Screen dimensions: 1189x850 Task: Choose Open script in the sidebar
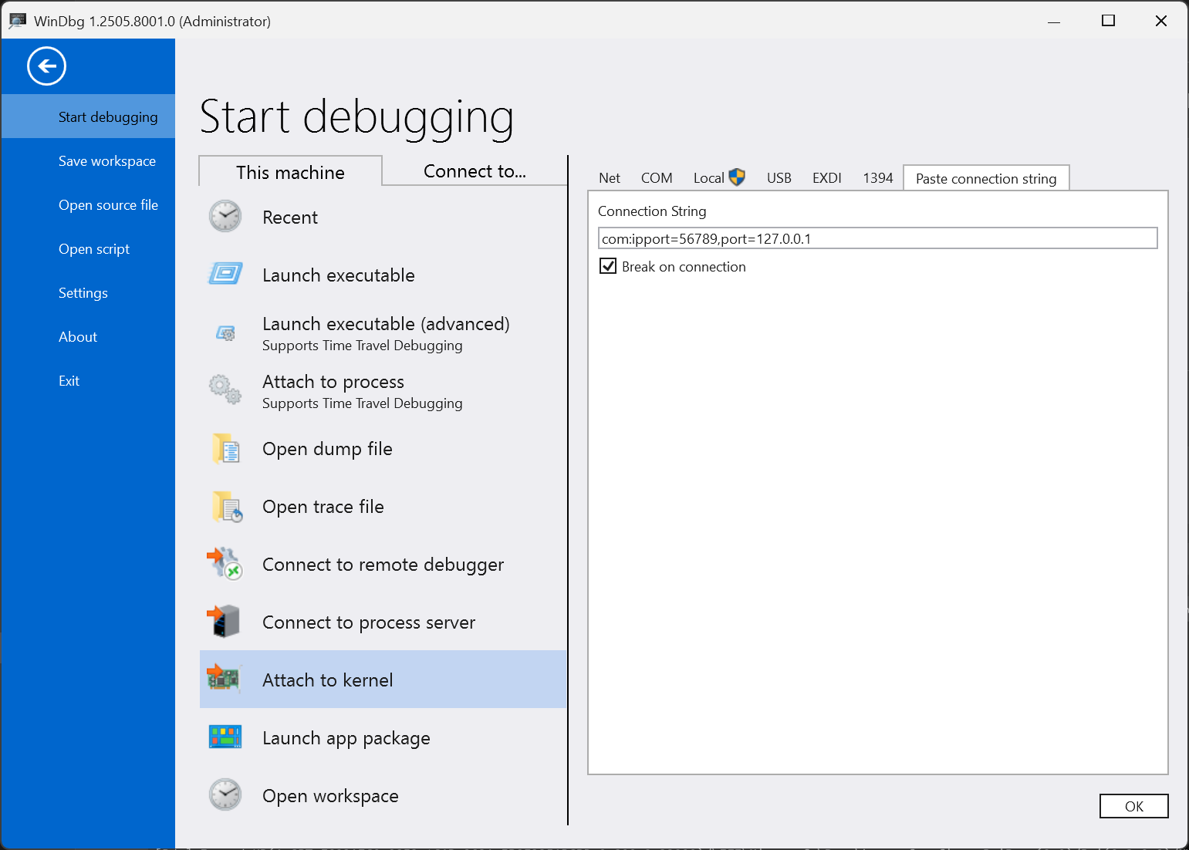[88, 248]
